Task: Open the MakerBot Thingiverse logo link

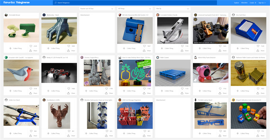Action: (x=17, y=3)
